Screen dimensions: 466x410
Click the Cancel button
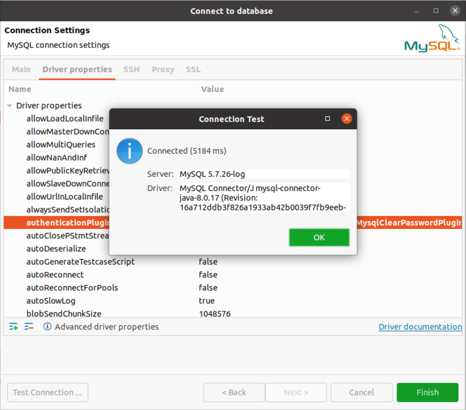pos(361,393)
